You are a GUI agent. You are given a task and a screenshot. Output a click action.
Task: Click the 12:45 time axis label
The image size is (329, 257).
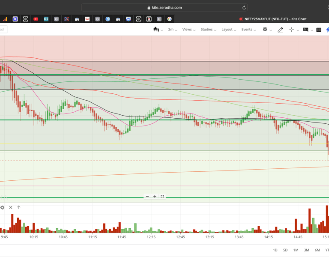tap(180, 237)
